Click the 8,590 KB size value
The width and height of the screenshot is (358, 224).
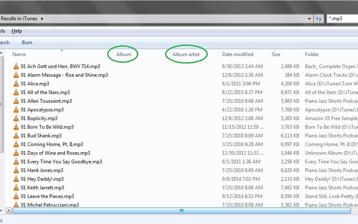(290, 196)
